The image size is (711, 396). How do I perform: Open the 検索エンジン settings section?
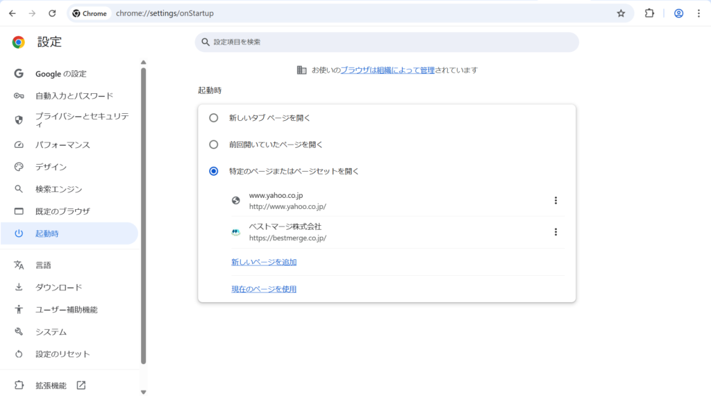(x=59, y=189)
